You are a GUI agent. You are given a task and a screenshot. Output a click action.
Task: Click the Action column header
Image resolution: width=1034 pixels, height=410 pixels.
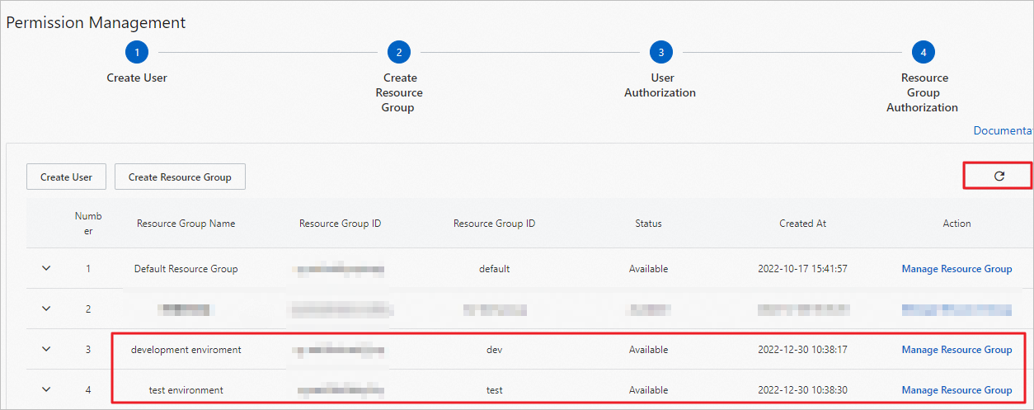(956, 224)
